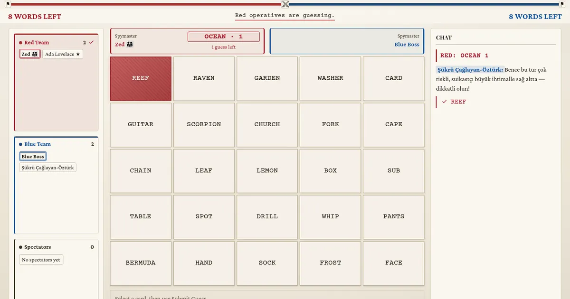The width and height of the screenshot is (570, 299).
Task: Choose the CARD word card
Action: point(393,78)
